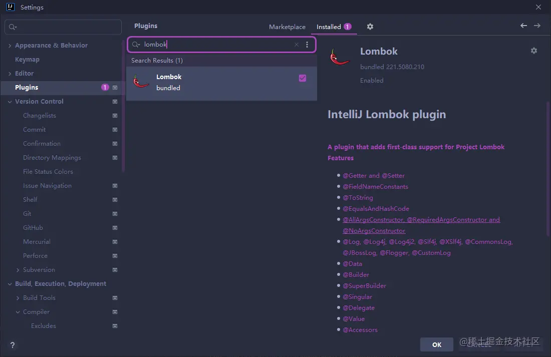This screenshot has width=551, height=357.
Task: Click the Enabled status text
Action: [x=372, y=81]
